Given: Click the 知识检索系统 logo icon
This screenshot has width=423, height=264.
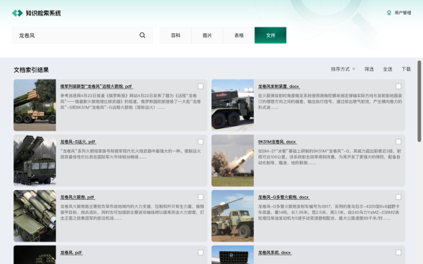Looking at the screenshot, I should point(17,13).
